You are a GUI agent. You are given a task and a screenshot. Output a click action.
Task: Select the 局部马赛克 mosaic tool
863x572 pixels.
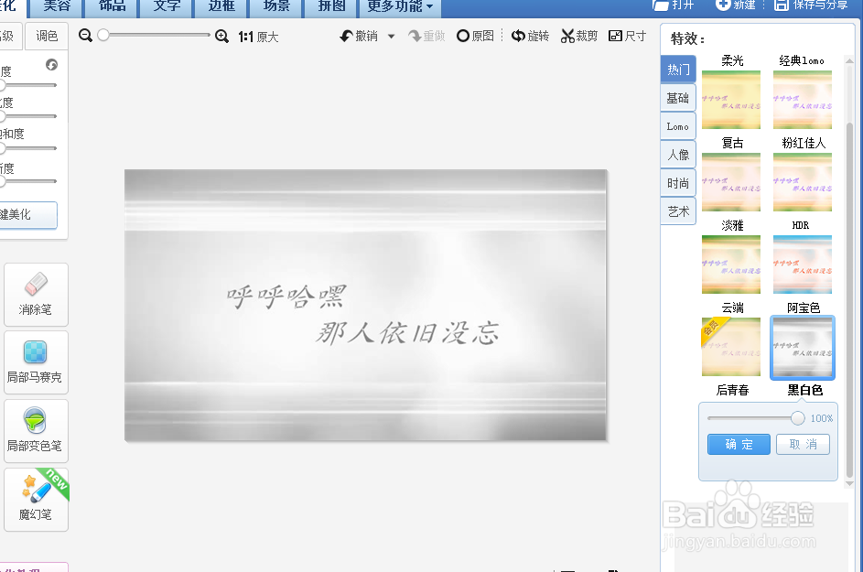click(x=36, y=362)
